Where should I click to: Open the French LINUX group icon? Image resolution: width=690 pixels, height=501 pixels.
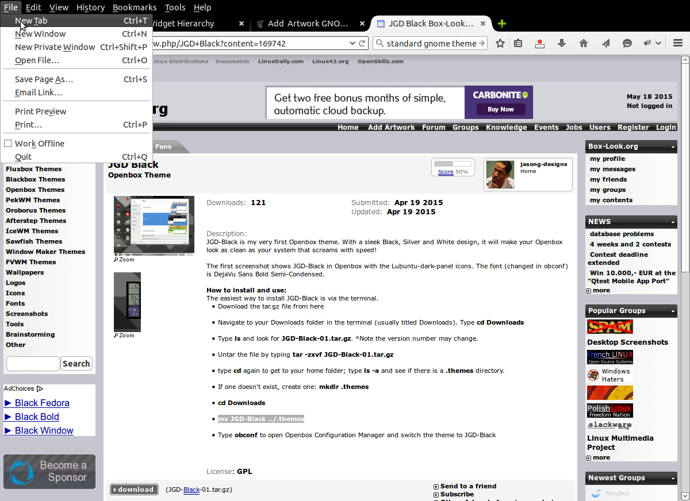tap(610, 357)
